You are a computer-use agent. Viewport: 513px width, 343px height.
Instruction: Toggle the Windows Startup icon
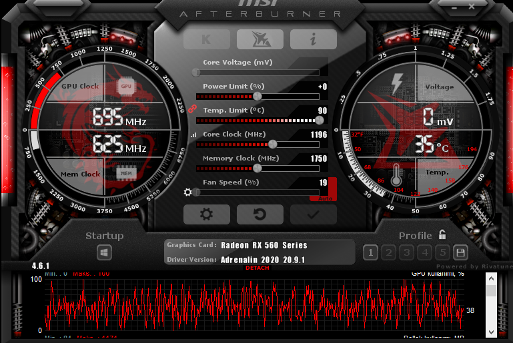104,252
